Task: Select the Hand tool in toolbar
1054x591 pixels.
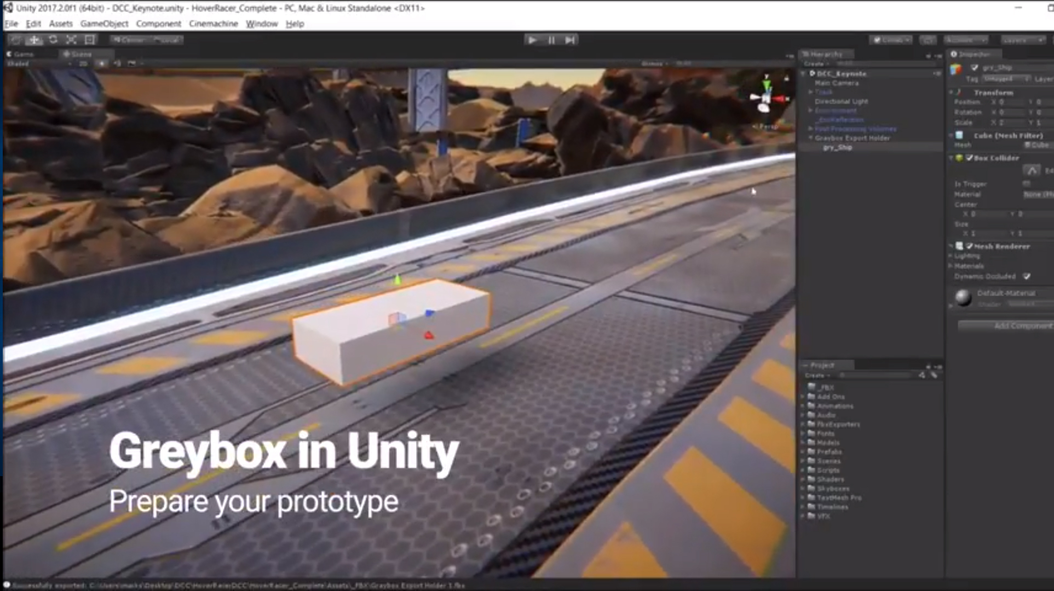Action: coord(15,40)
